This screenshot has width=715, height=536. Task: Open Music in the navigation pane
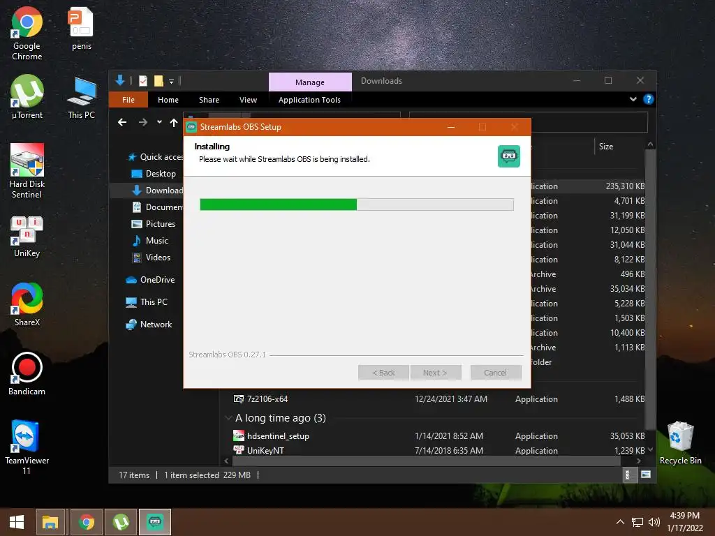click(150, 241)
